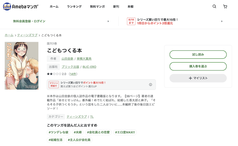Open the TL category link
Viewport: 238px width, 146px height.
92,117
